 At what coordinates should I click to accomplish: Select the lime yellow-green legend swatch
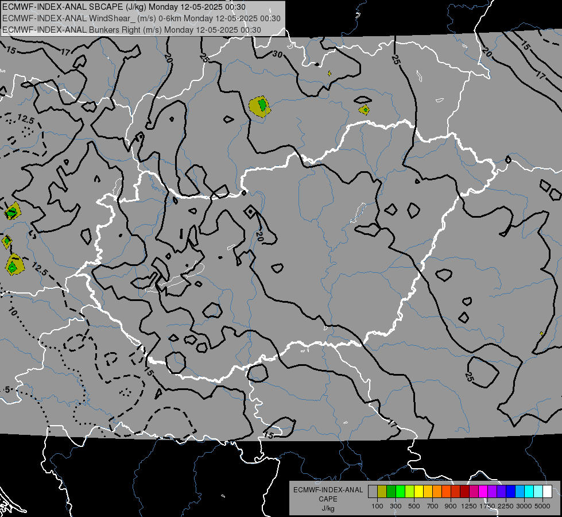pyautogui.click(x=410, y=492)
